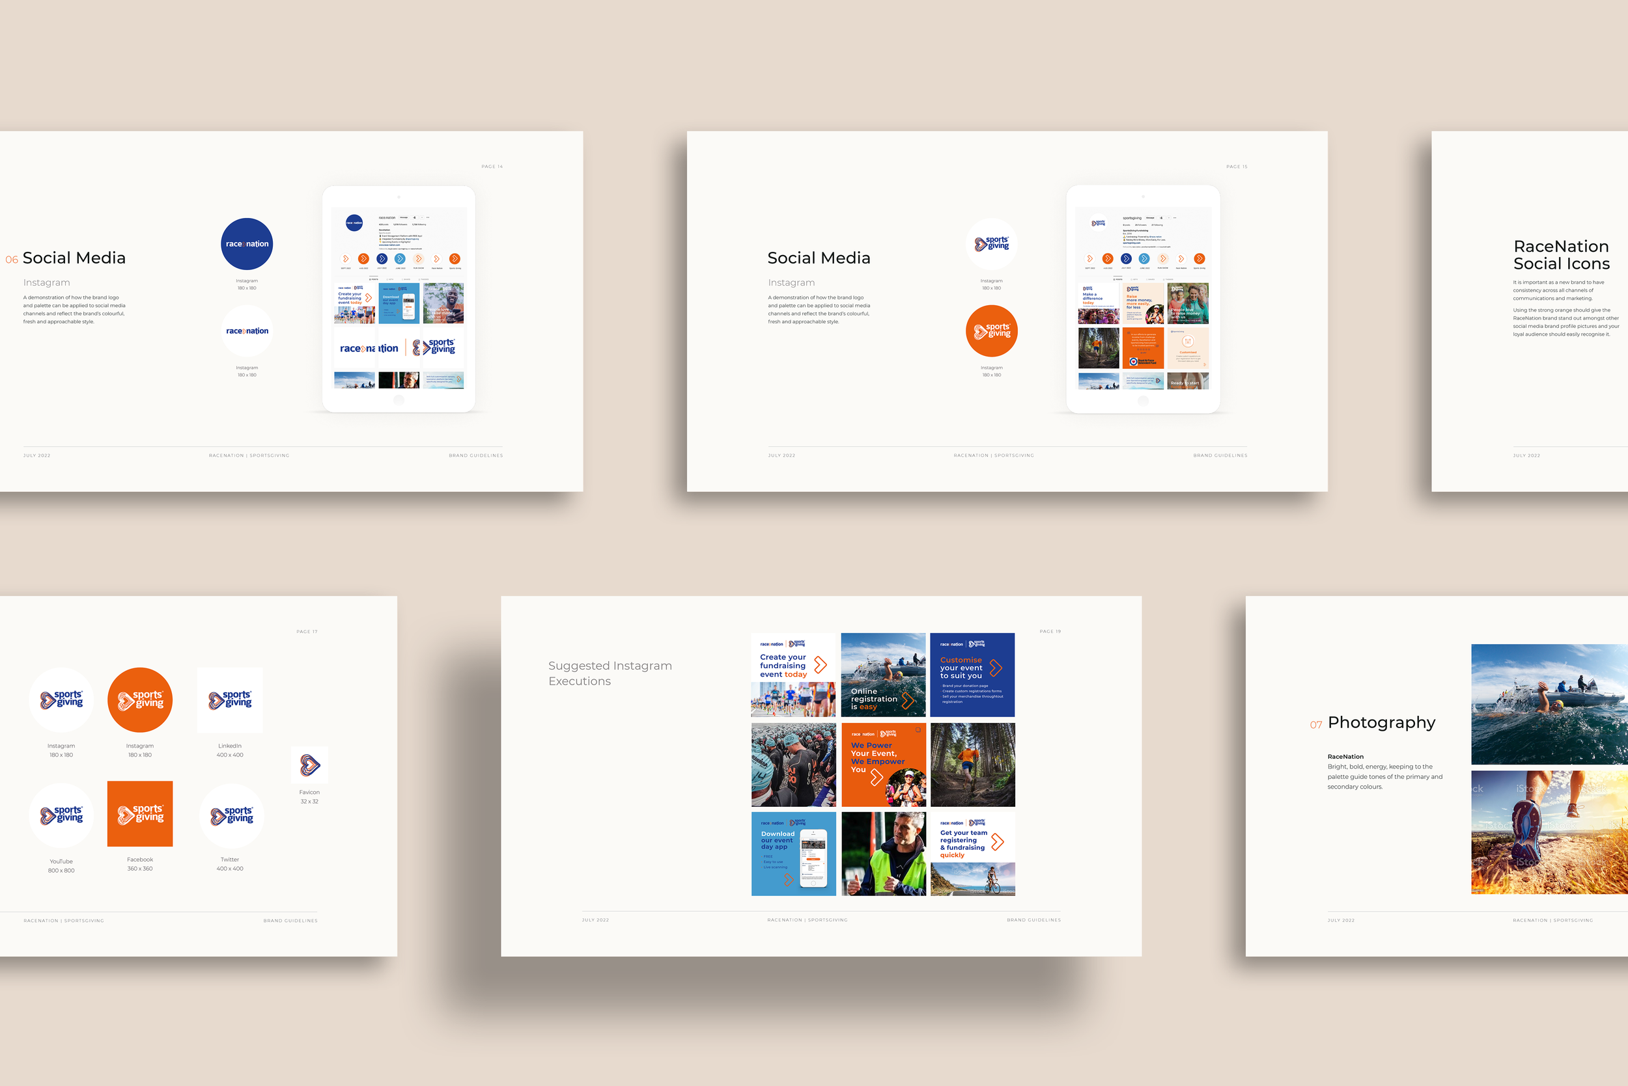Click the JULY 2022 blue highlight icon

pyautogui.click(x=382, y=258)
